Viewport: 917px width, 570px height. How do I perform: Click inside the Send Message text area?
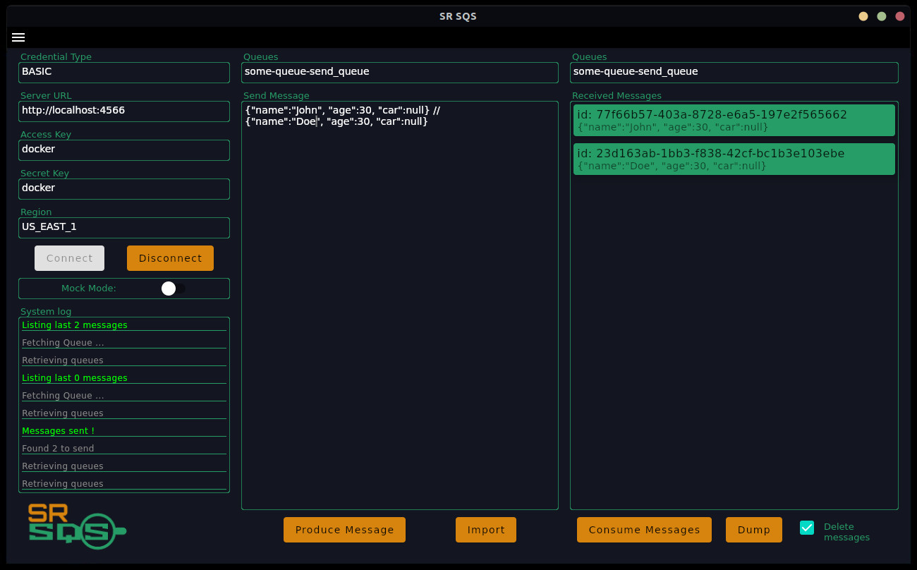click(400, 305)
